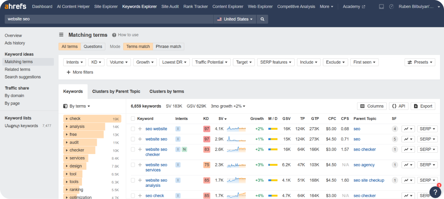Screen dimensions: 444x199
Task: Add seo website keyword with plus icon
Action: pos(140,129)
